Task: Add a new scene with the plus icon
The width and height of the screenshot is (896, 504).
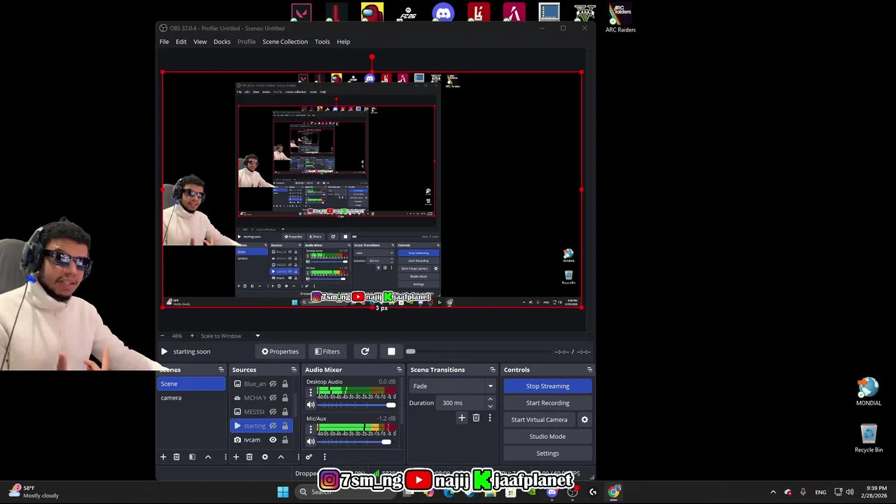Action: point(163,457)
